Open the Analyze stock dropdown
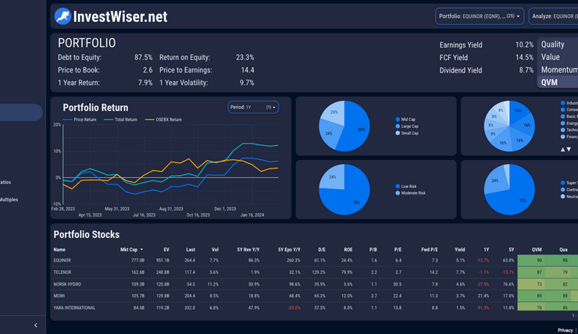Viewport: 578px width, 334px height. 553,16
